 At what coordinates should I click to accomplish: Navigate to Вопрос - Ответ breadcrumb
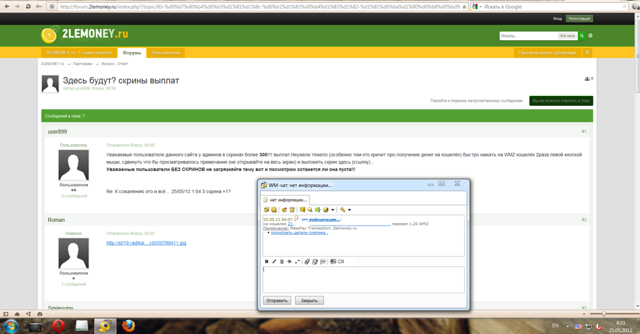pyautogui.click(x=115, y=64)
